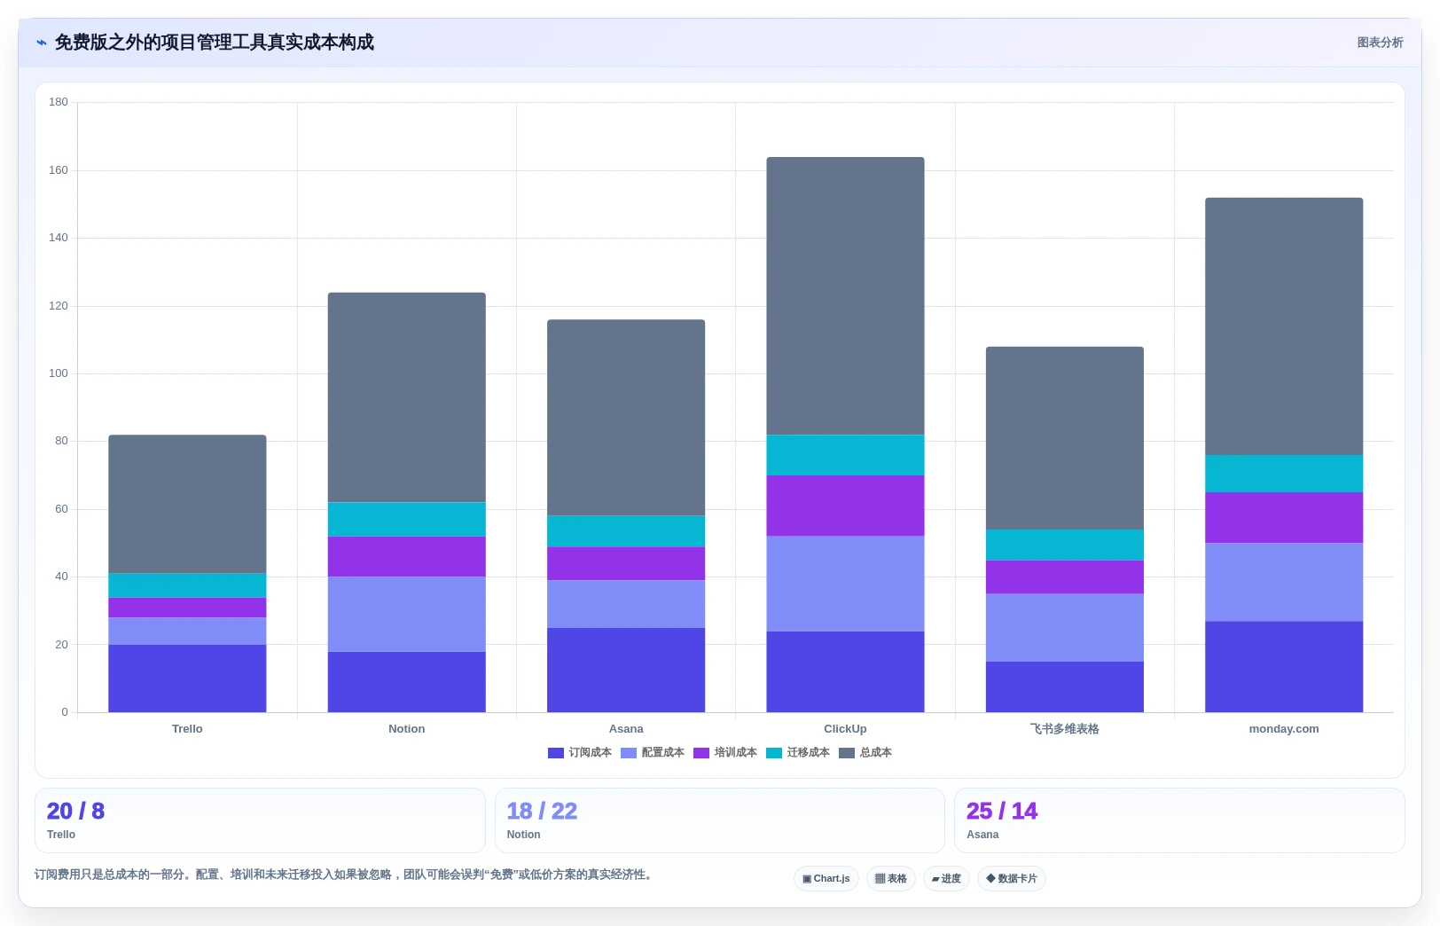This screenshot has width=1440, height=926.
Task: Click ClickUp's purple 培训成本 bar segment
Action: [845, 506]
